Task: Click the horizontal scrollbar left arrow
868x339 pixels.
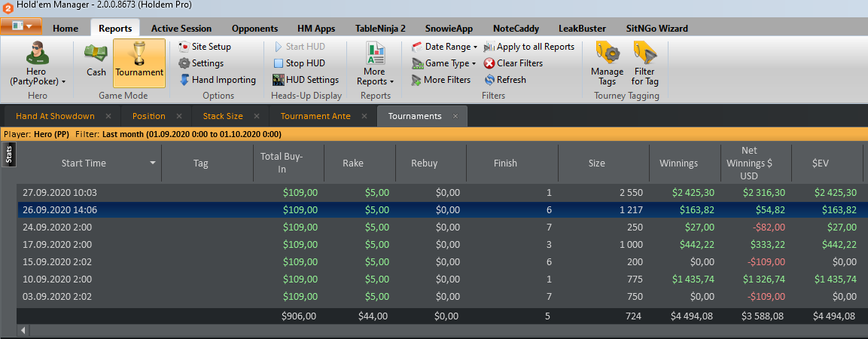Action: (23, 330)
